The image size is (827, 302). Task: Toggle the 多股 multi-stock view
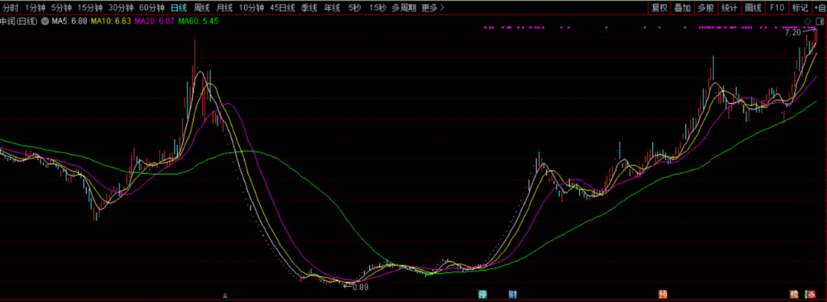(706, 8)
